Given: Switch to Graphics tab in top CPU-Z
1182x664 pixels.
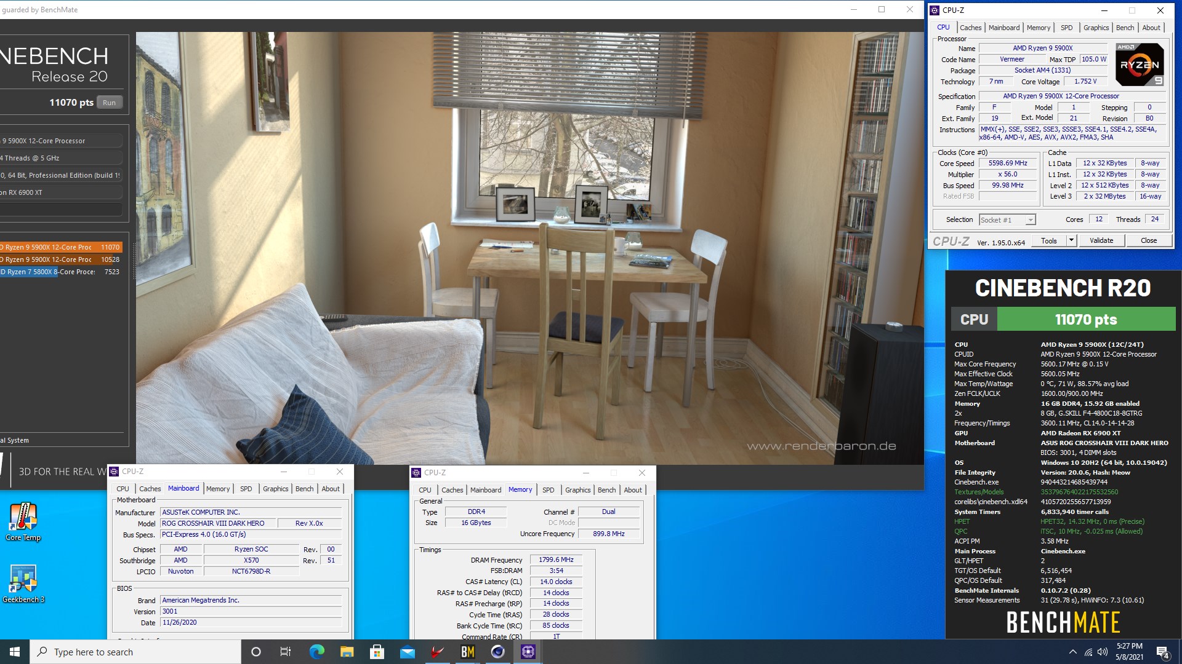Looking at the screenshot, I should tap(1096, 28).
